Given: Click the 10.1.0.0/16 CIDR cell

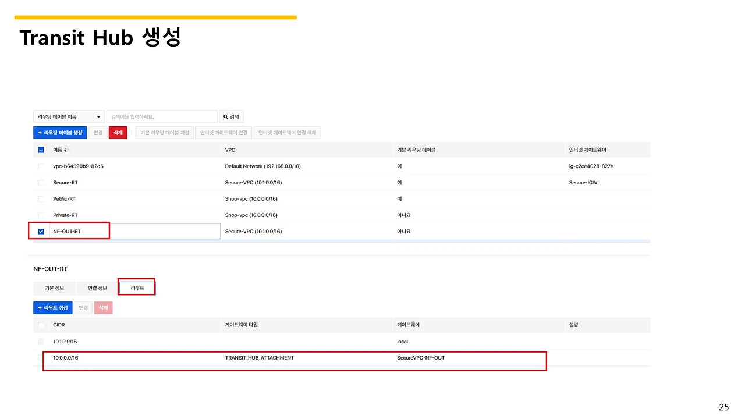Looking at the screenshot, I should point(65,342).
